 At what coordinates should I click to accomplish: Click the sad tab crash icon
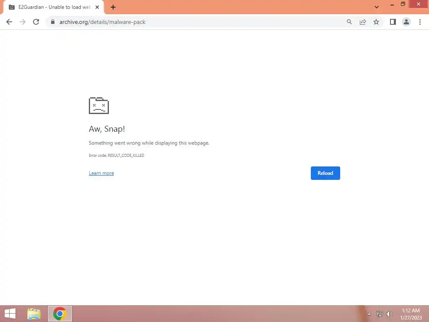99,105
